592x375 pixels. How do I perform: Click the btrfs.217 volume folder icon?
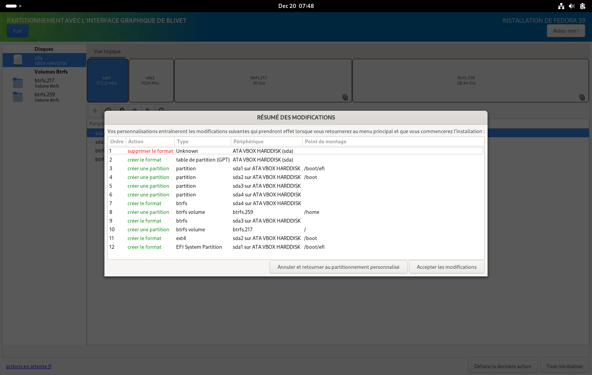pyautogui.click(x=18, y=83)
